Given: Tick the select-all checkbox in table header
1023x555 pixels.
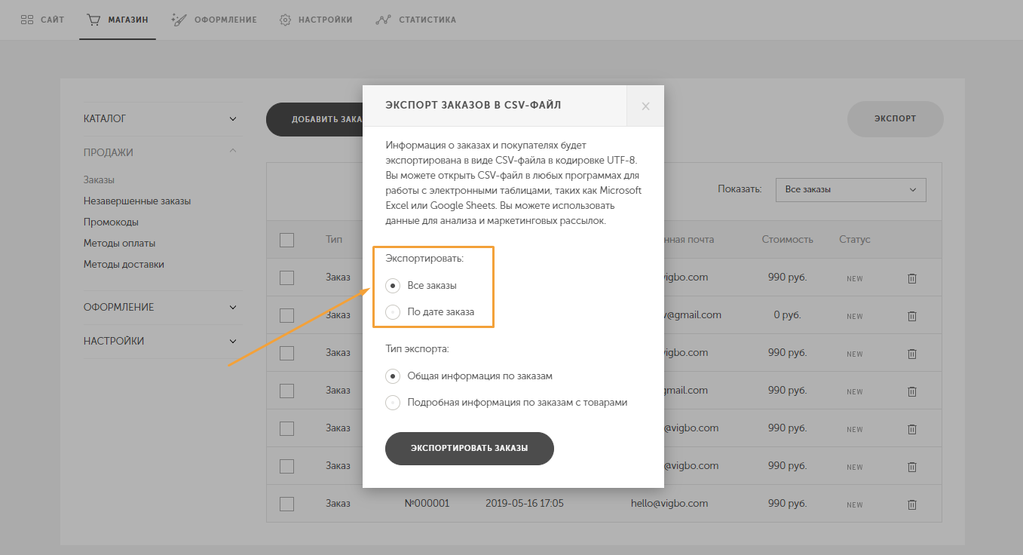Looking at the screenshot, I should coord(286,240).
